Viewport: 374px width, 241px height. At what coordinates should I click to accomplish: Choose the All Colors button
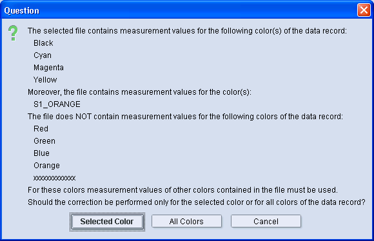pos(186,222)
